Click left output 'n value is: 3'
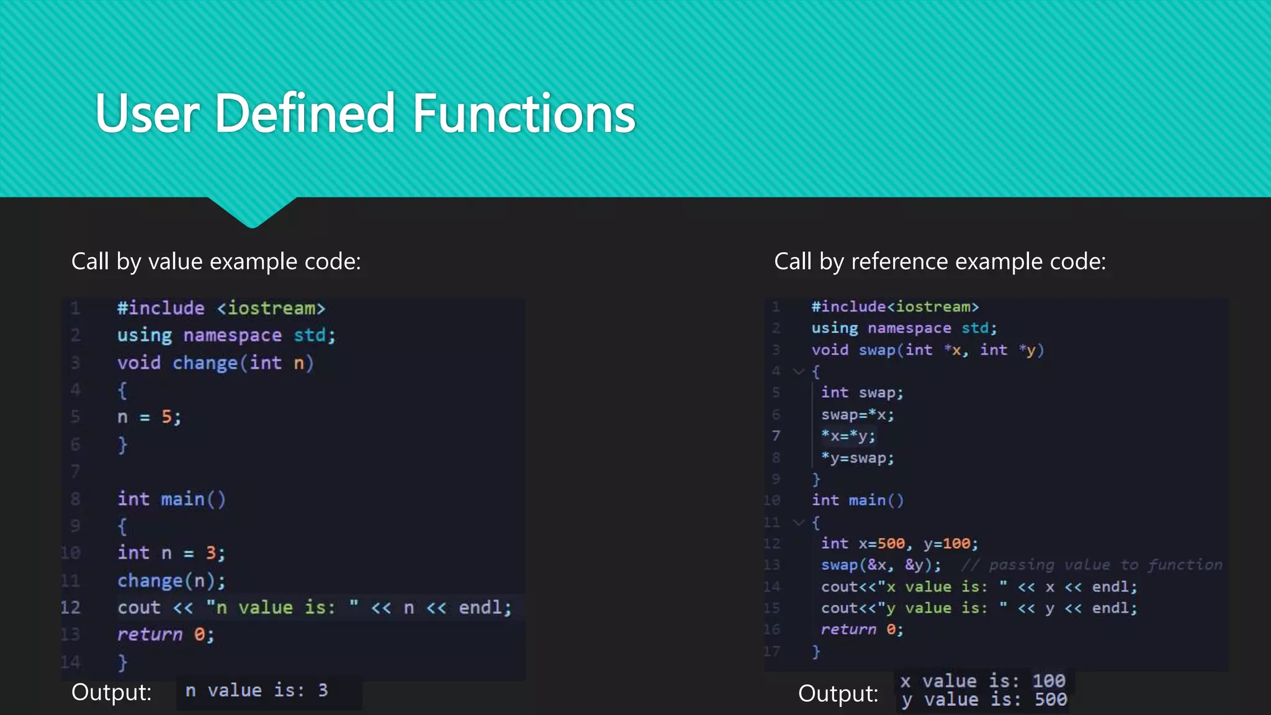Screen dimensions: 1271x715 [x=256, y=691]
